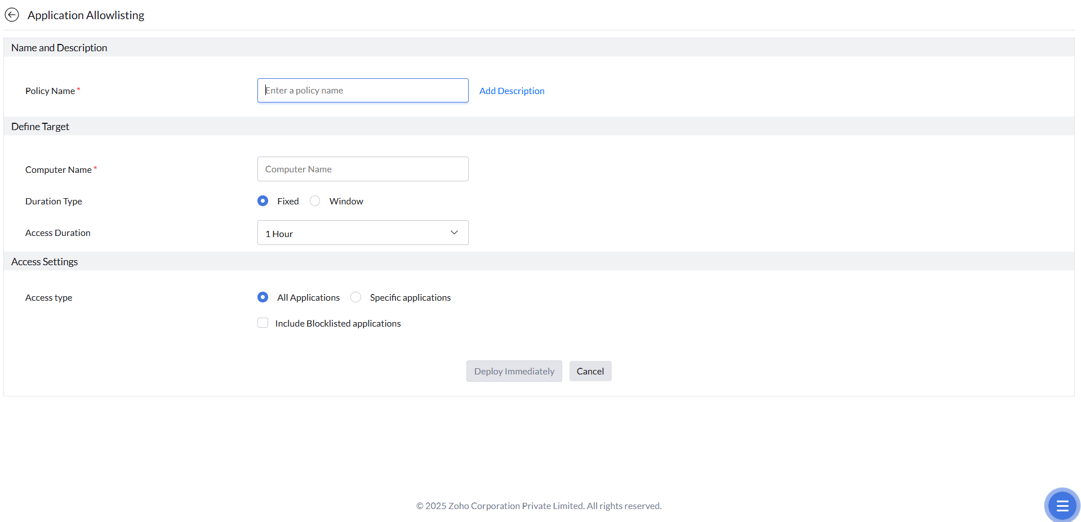This screenshot has width=1081, height=522.
Task: Click the Zoho Corporation copyright footer text
Action: click(539, 506)
